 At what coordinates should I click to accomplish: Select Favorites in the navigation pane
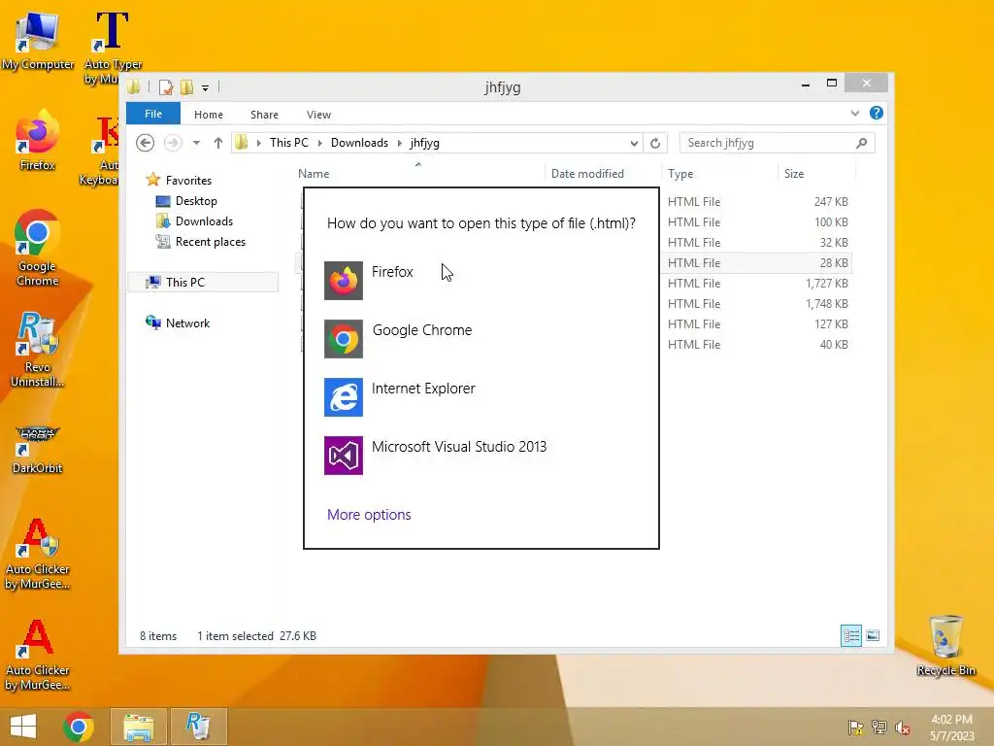point(188,180)
